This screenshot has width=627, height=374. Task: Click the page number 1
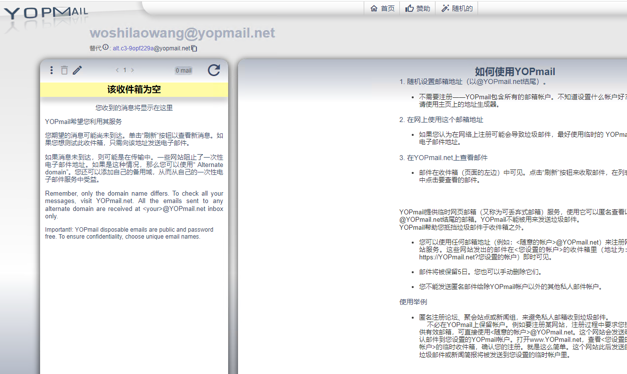pyautogui.click(x=125, y=70)
